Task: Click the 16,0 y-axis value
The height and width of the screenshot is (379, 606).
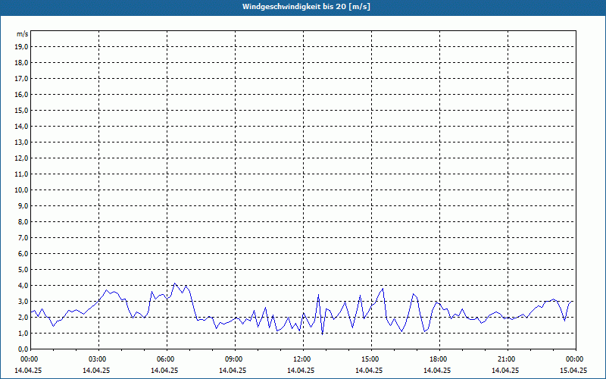Action: (x=21, y=94)
